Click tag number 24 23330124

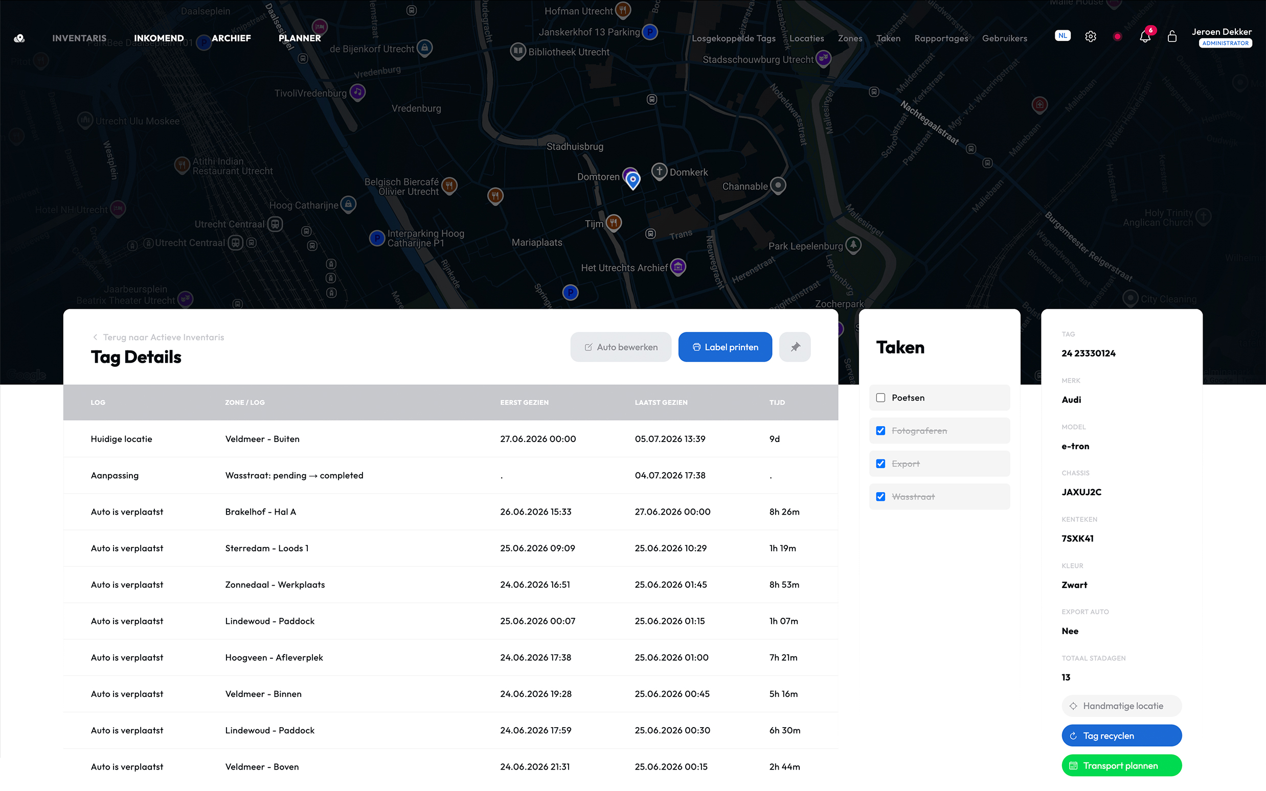click(1089, 353)
